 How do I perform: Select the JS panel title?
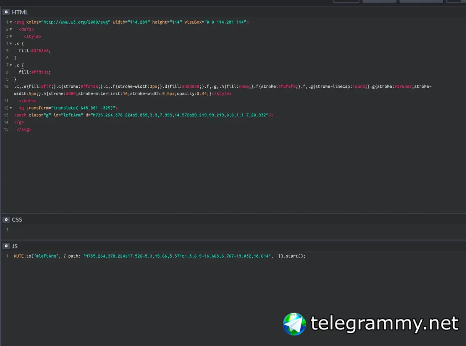tap(15, 246)
